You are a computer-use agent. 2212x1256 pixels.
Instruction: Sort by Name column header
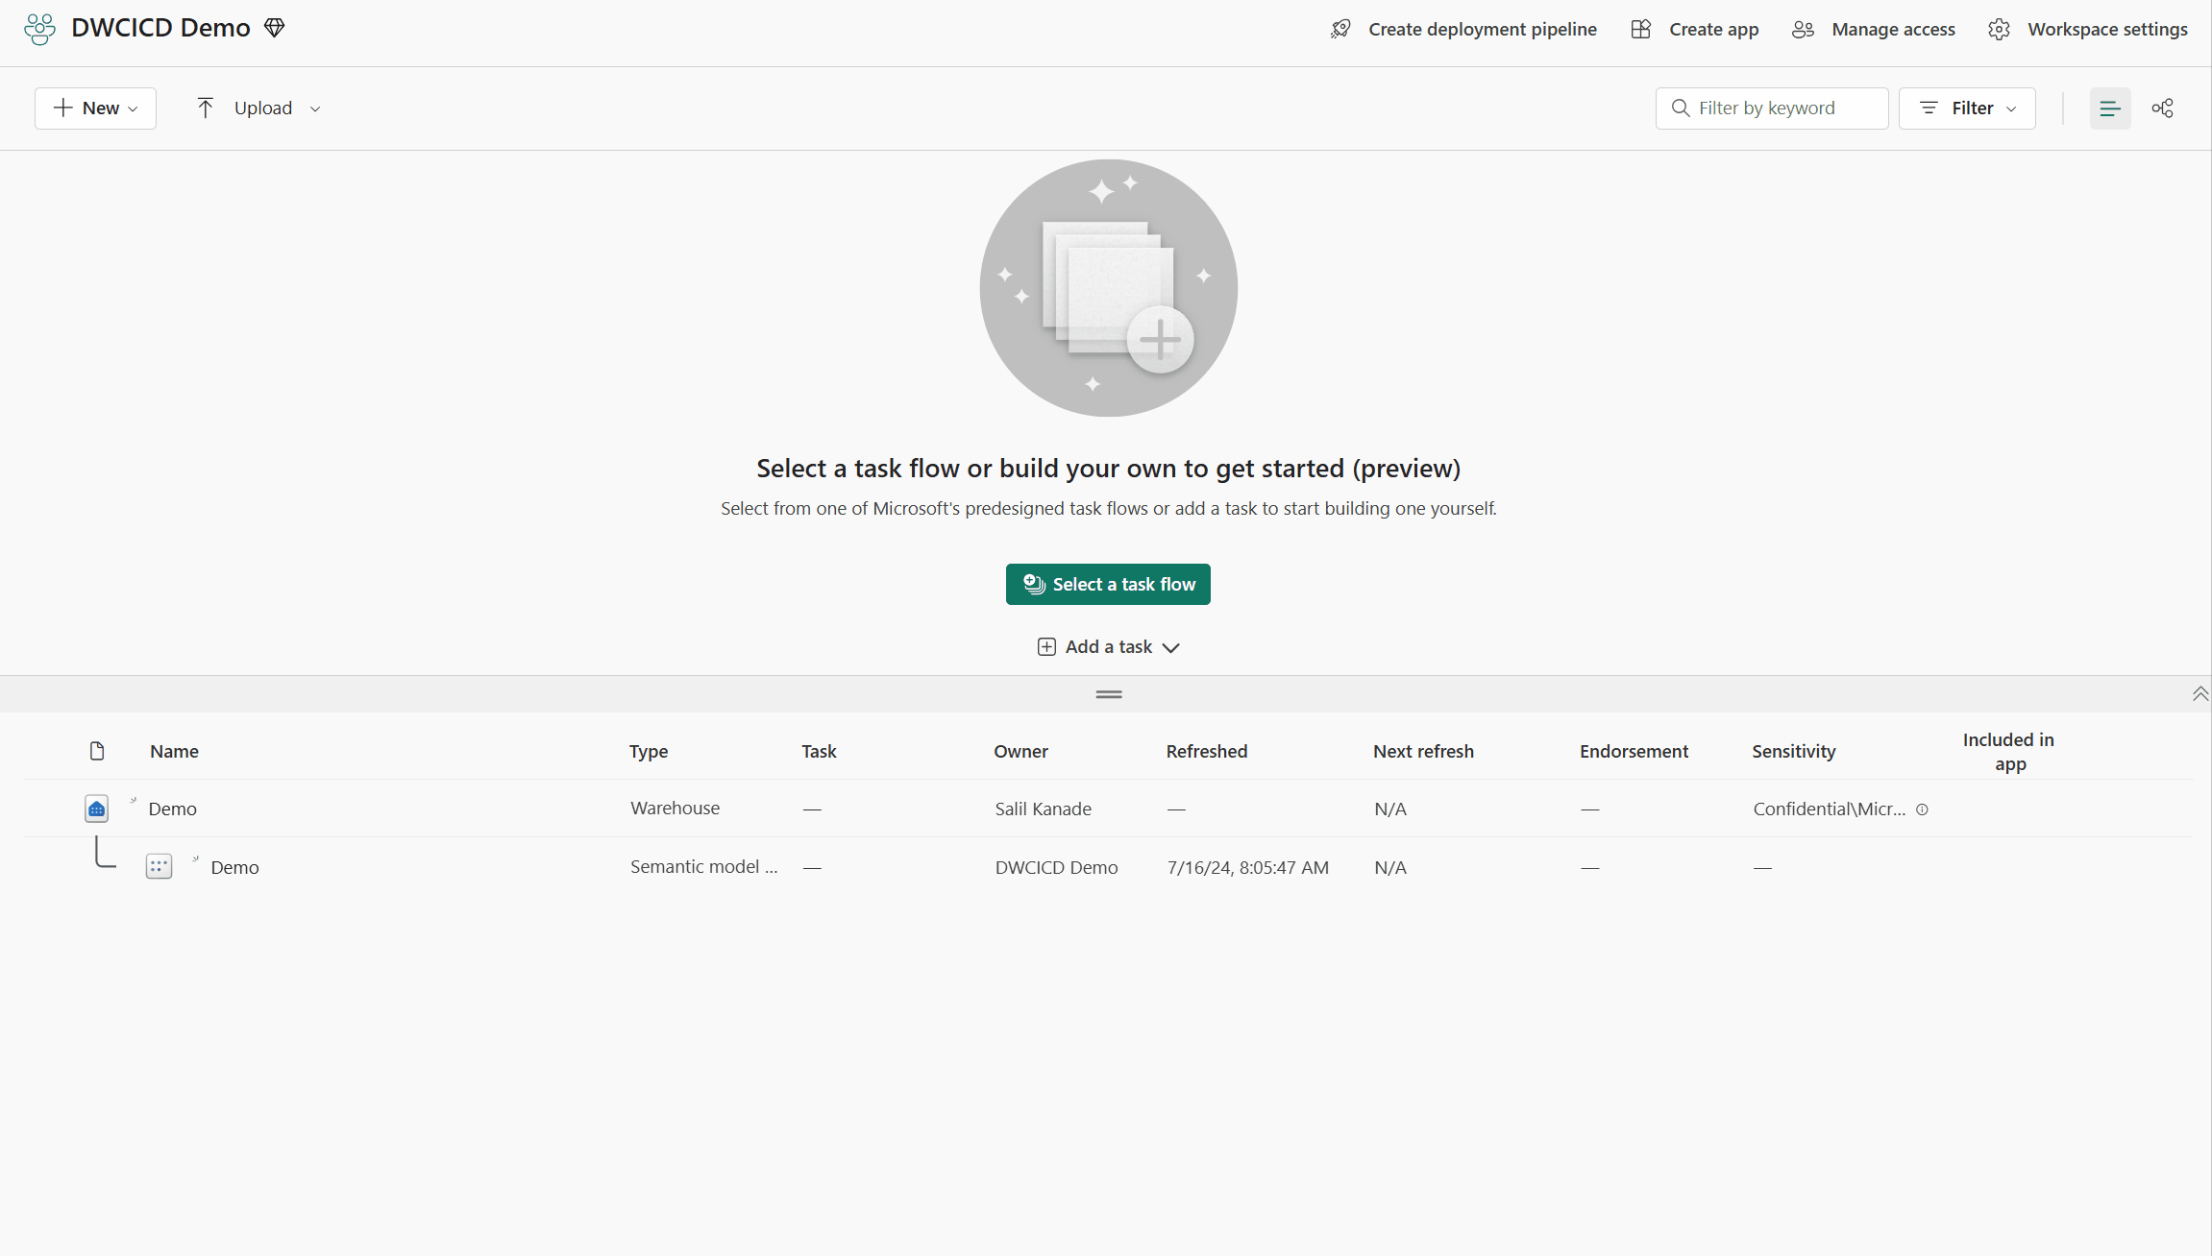pyautogui.click(x=174, y=751)
